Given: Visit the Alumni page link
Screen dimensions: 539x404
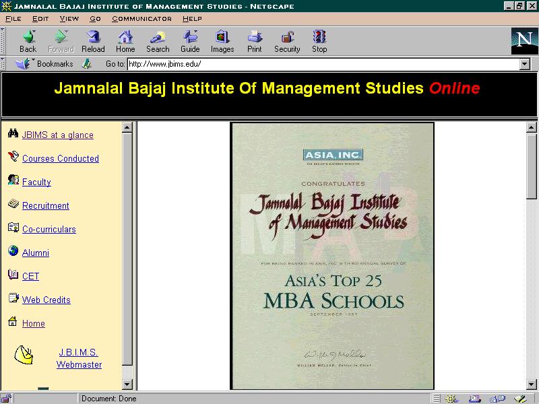Looking at the screenshot, I should [35, 253].
